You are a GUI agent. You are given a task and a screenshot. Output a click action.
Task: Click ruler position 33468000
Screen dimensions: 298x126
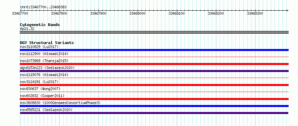pyautogui.click(x=137, y=13)
